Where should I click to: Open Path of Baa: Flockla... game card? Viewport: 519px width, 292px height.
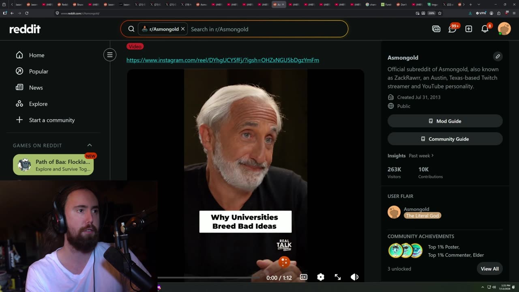pos(53,165)
